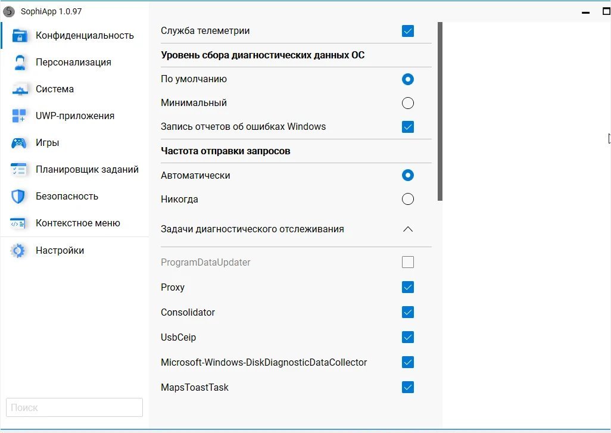Choose Никогда for request frequency

click(408, 200)
